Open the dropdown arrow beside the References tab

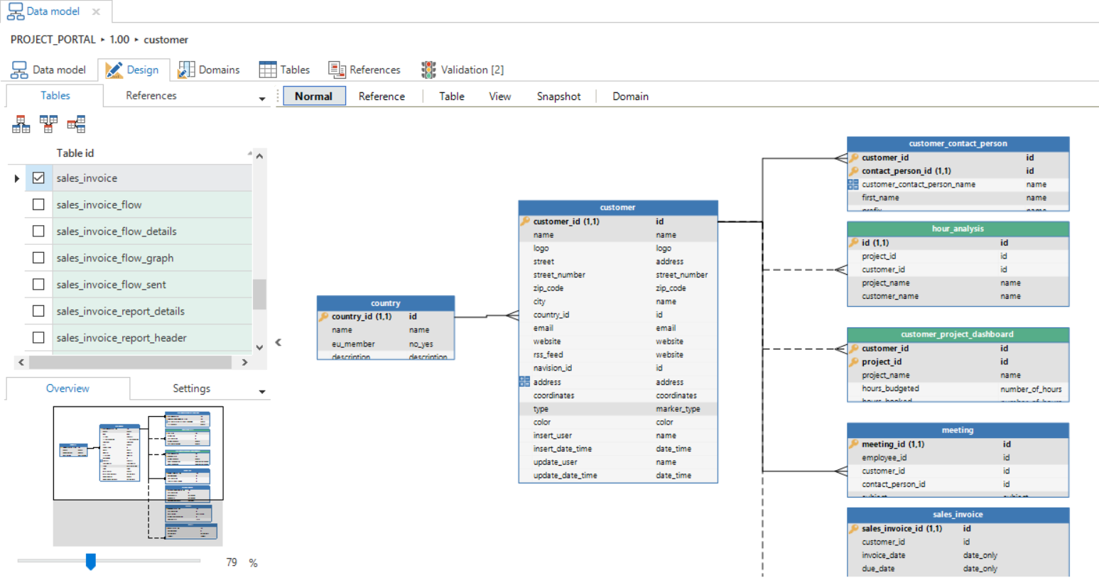261,99
